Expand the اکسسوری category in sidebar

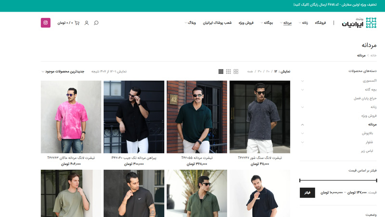tap(302, 81)
